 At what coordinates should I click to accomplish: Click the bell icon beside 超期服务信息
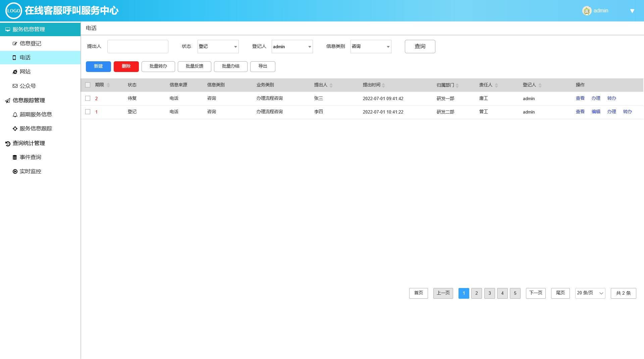[x=15, y=115]
